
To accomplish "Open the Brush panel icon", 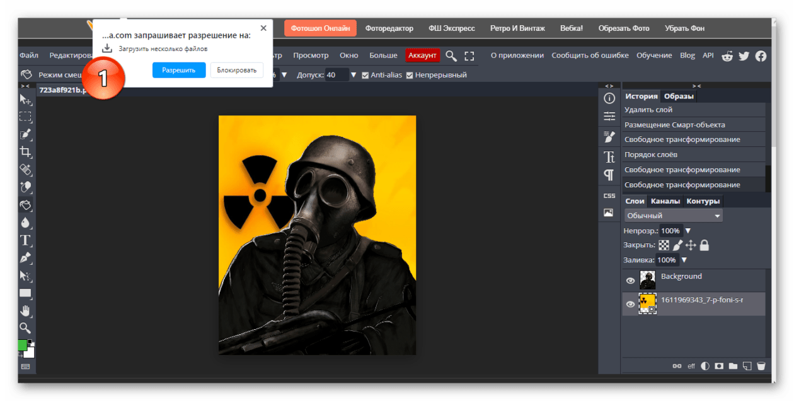I will (x=609, y=137).
